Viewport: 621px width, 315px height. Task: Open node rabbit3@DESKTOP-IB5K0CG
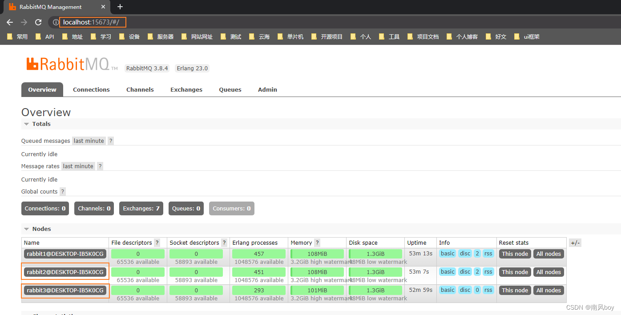(65, 290)
